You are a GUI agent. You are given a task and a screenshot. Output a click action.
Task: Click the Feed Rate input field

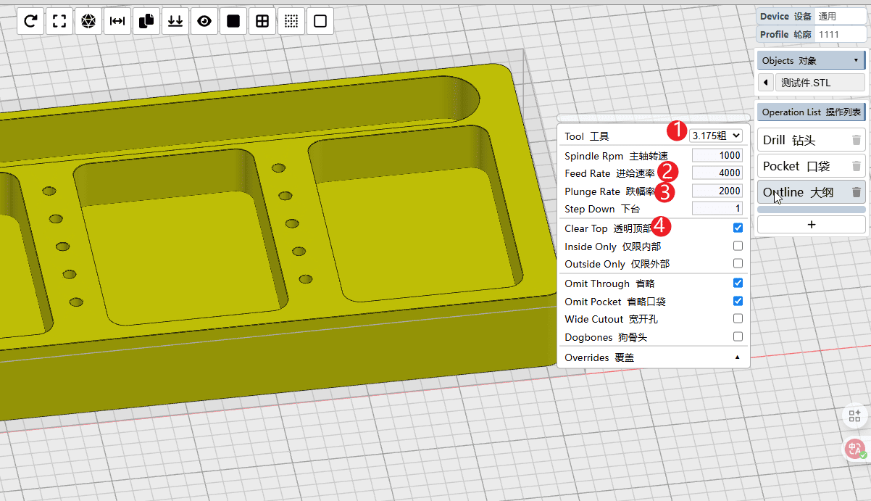point(717,173)
